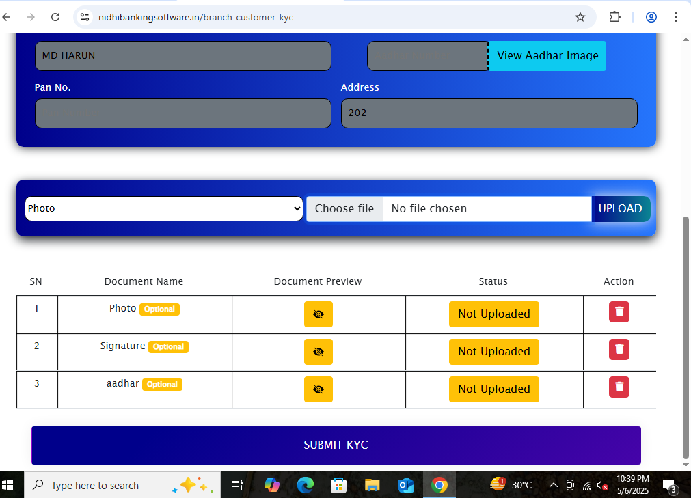Click Choose file to pick a document
Image resolution: width=691 pixels, height=498 pixels.
click(x=344, y=208)
